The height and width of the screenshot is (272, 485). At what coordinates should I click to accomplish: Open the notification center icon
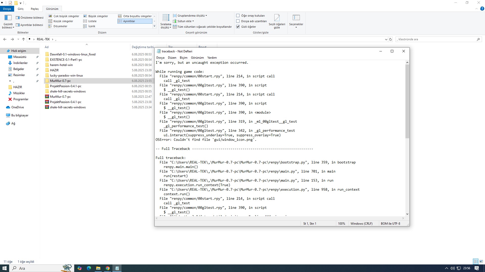(x=477, y=268)
